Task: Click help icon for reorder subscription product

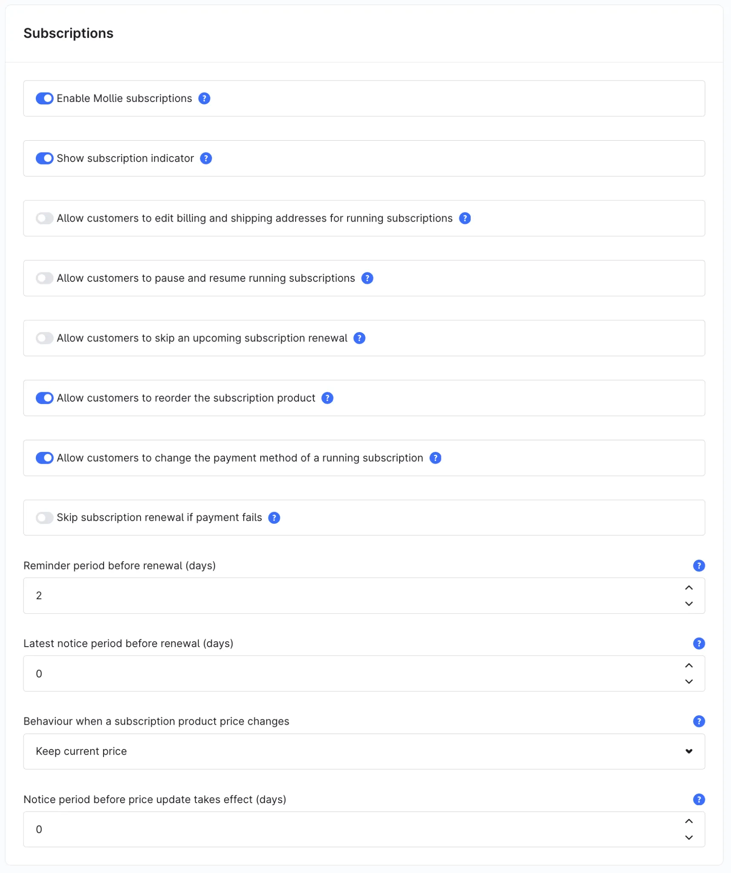Action: tap(327, 398)
